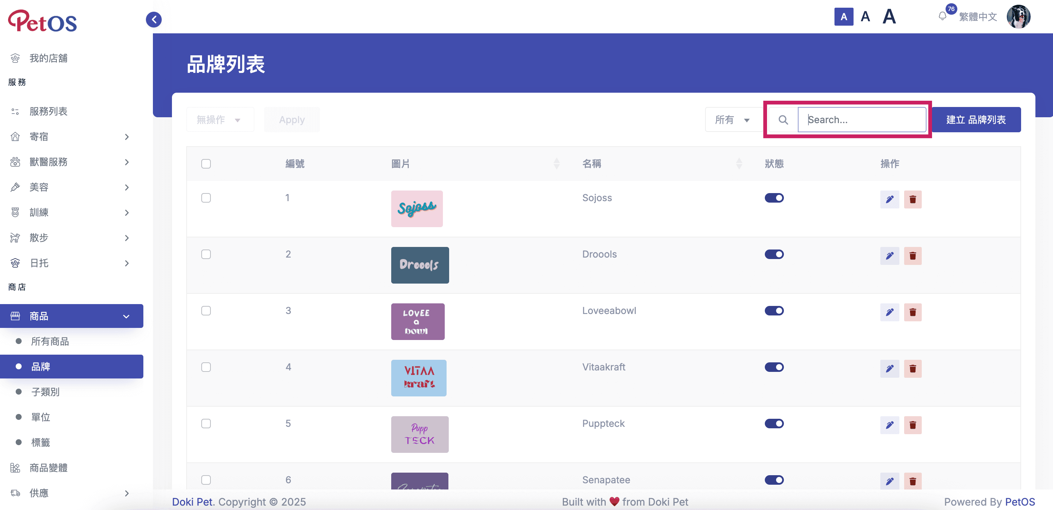Click the 建立 品牌列表 button
Viewport: 1053px width, 510px height.
tap(976, 120)
